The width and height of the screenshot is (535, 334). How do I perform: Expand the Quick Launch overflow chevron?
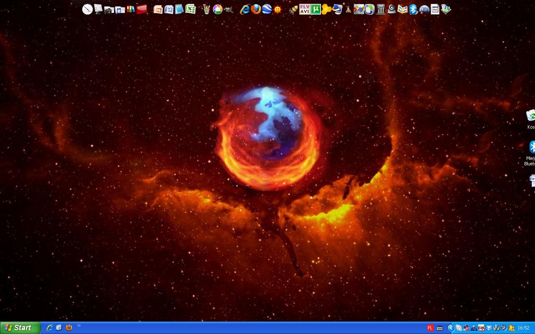(79, 326)
